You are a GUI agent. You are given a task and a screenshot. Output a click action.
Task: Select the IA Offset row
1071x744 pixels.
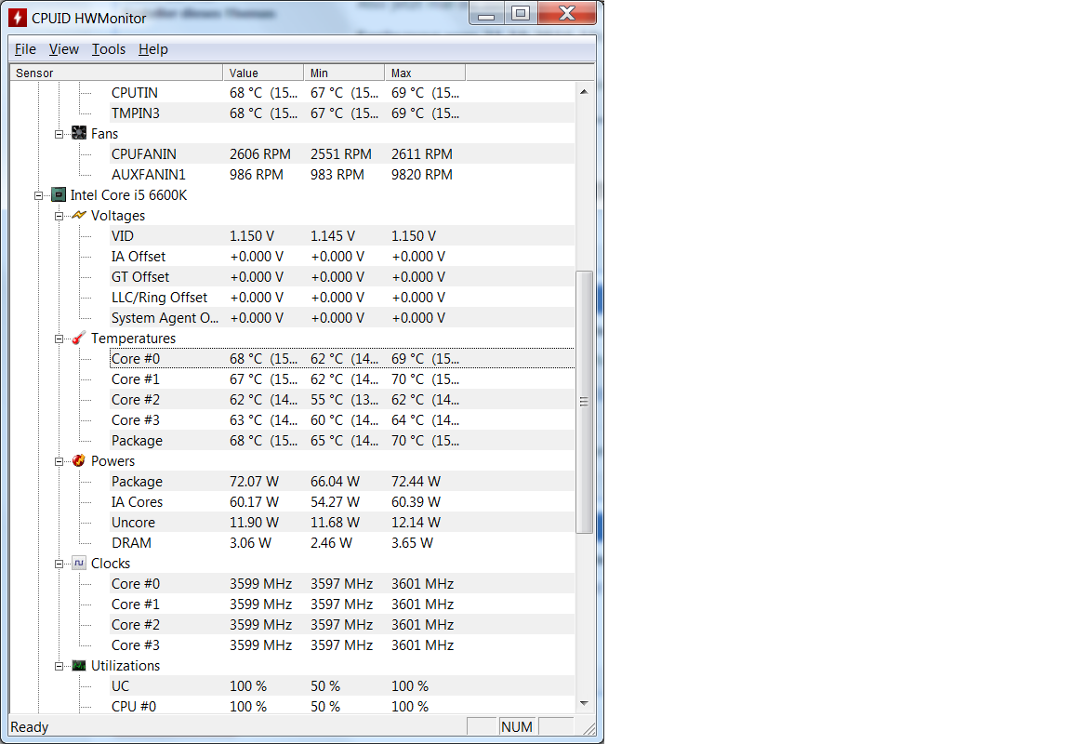pos(341,256)
